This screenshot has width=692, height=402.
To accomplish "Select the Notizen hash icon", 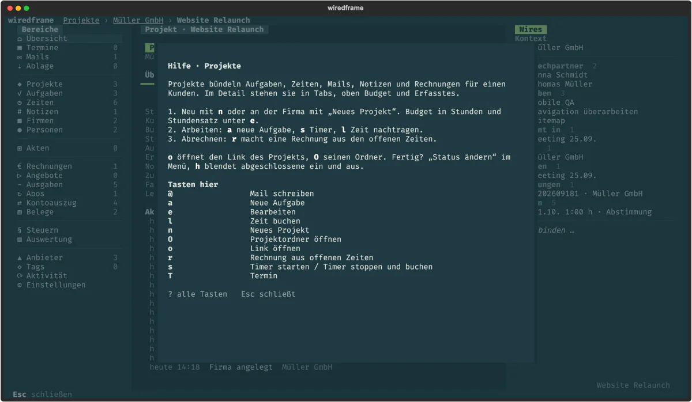I will [20, 112].
